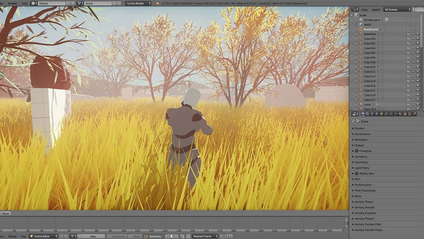
Task: Expand the Render panel
Action: [x=386, y=128]
